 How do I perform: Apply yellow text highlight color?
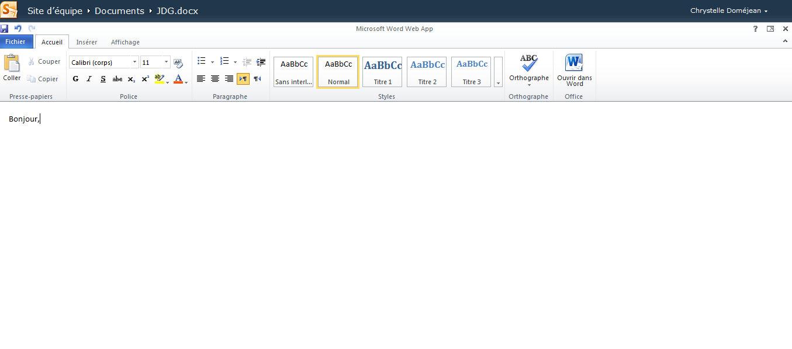pyautogui.click(x=159, y=79)
